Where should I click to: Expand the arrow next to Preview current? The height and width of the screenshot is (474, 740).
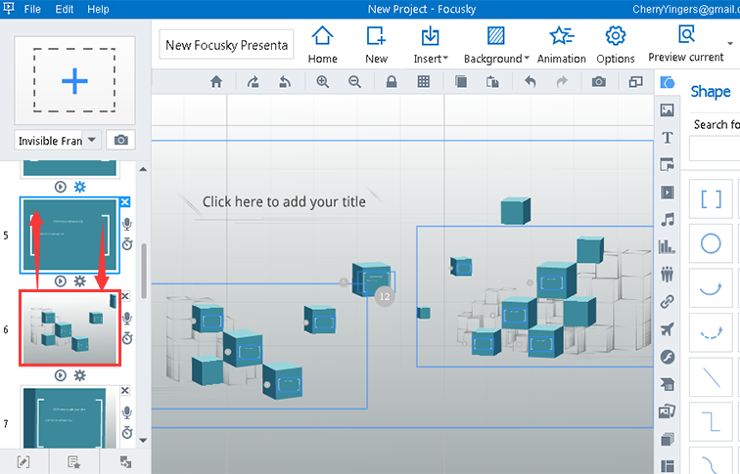click(730, 44)
